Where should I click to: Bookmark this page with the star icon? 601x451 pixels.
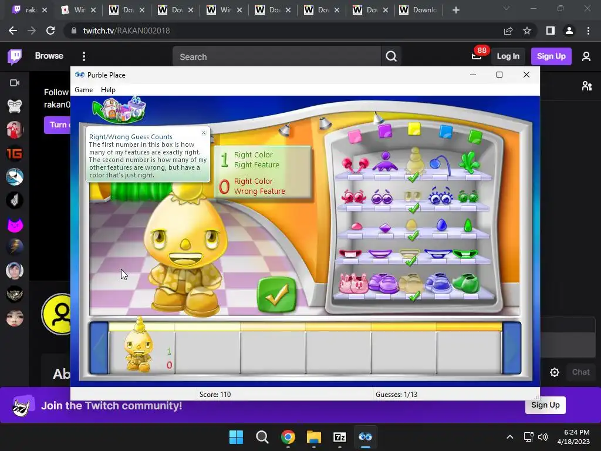[527, 31]
